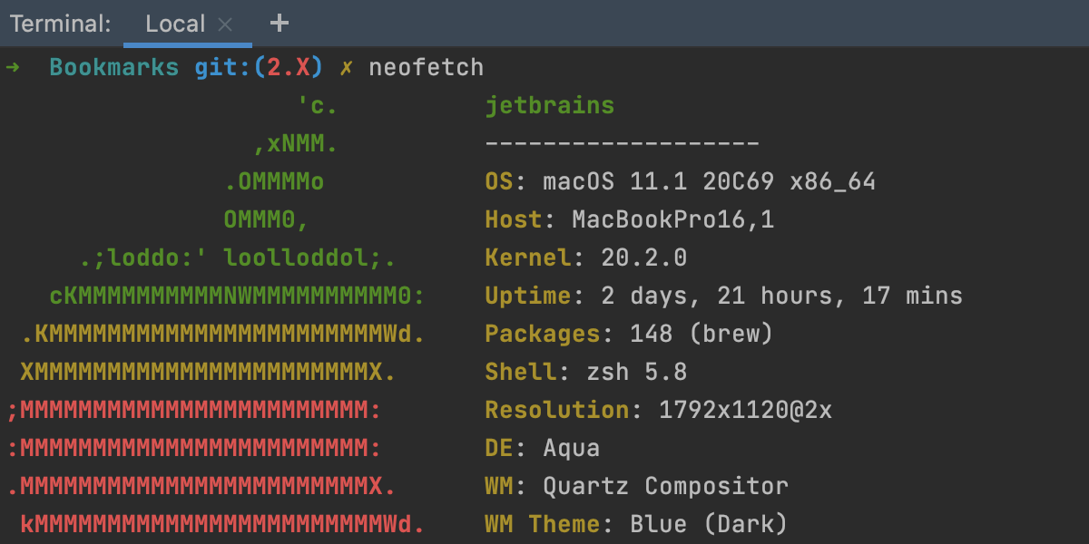The image size is (1089, 544).
Task: Click the Bookmarks directory name in prompt
Action: tap(113, 68)
